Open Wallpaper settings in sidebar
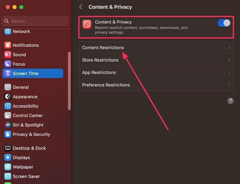This screenshot has width=240, height=184. click(23, 167)
